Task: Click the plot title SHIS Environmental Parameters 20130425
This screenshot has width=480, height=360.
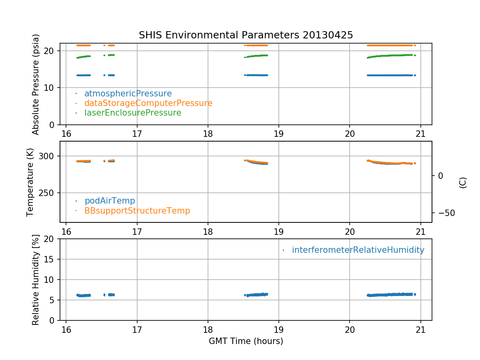Action: click(246, 35)
